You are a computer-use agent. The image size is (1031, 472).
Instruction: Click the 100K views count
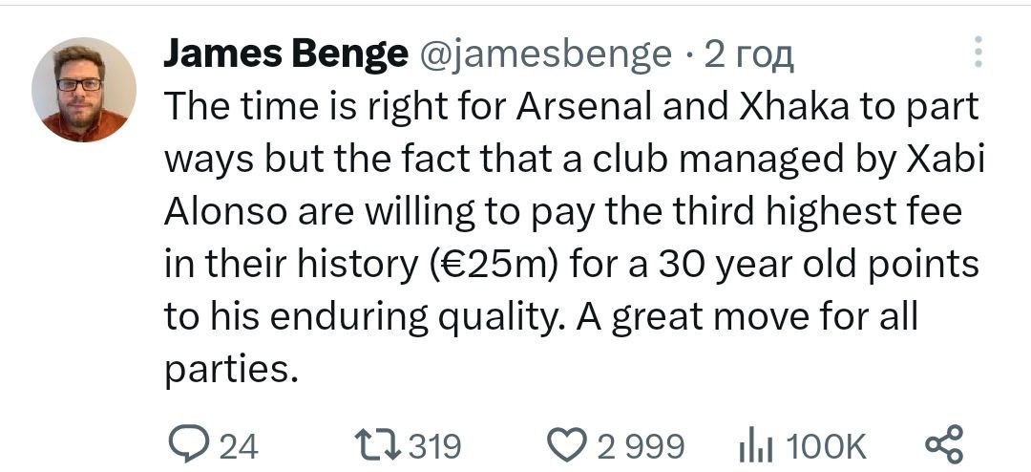point(827,446)
